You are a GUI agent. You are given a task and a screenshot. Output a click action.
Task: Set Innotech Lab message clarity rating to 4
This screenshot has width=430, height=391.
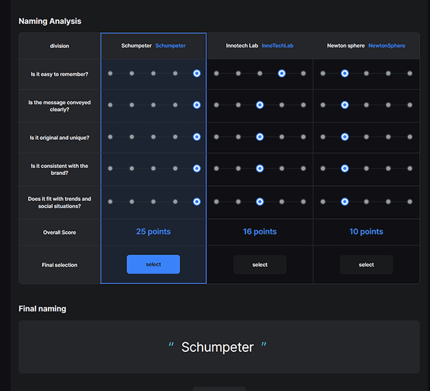(281, 105)
